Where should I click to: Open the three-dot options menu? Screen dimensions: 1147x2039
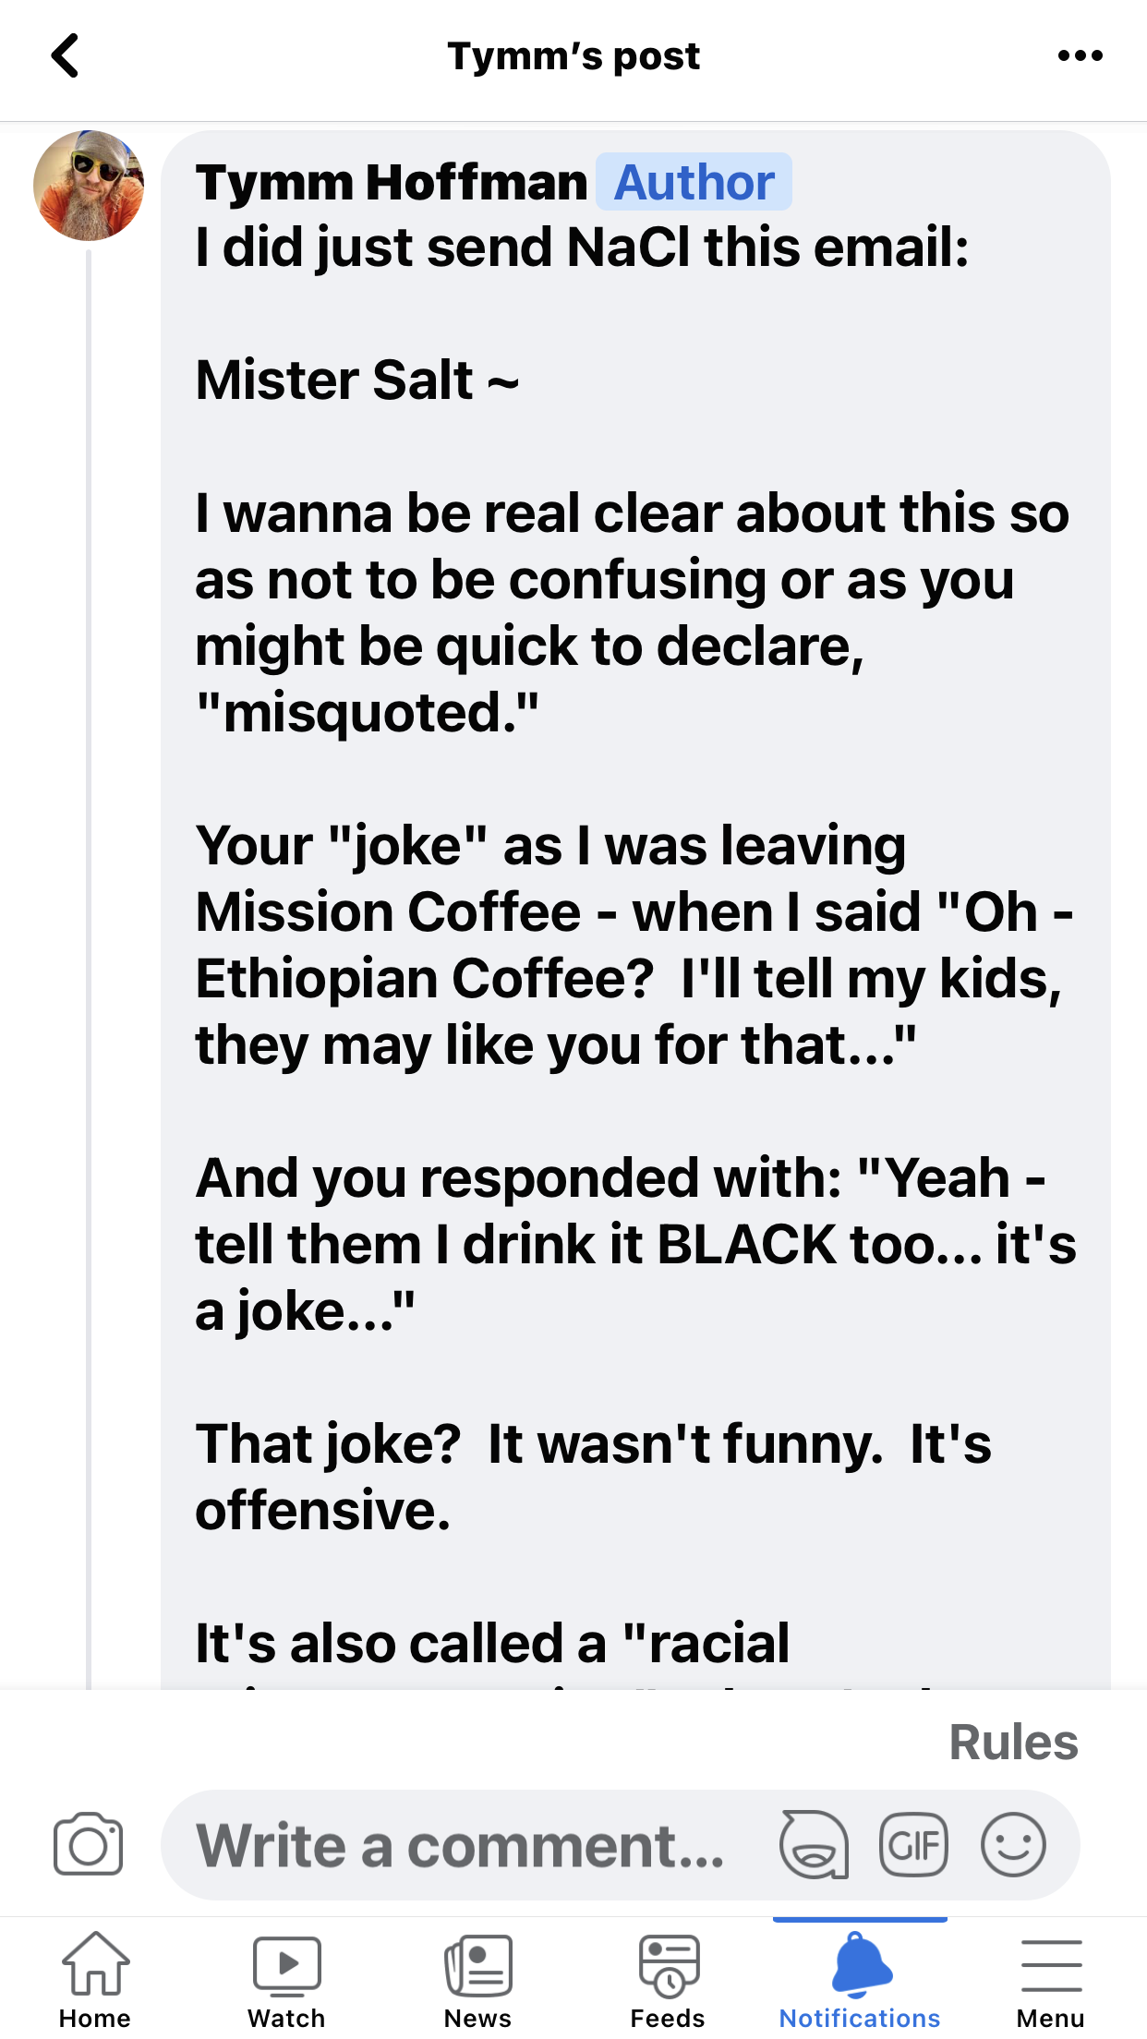(x=1080, y=56)
